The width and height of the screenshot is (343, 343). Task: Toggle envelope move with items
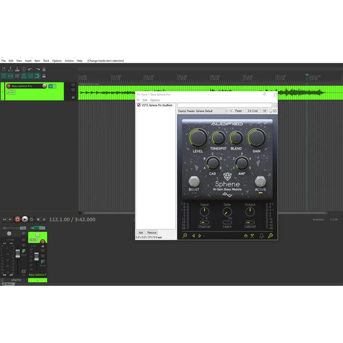24,76
